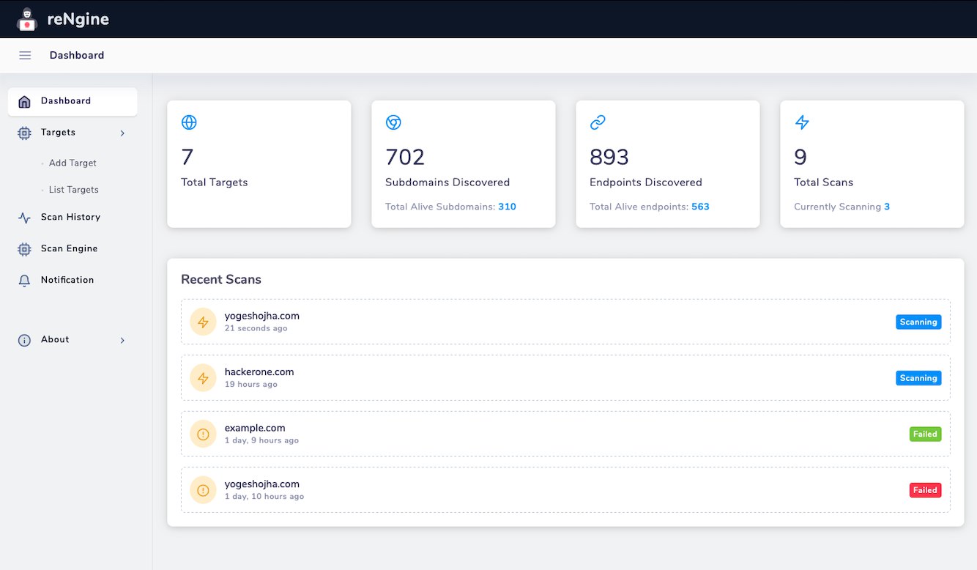Go to Scan Engine in the sidebar

pos(73,249)
